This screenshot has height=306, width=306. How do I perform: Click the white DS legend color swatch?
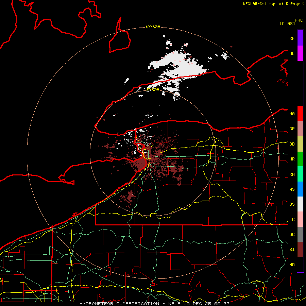point(300,204)
